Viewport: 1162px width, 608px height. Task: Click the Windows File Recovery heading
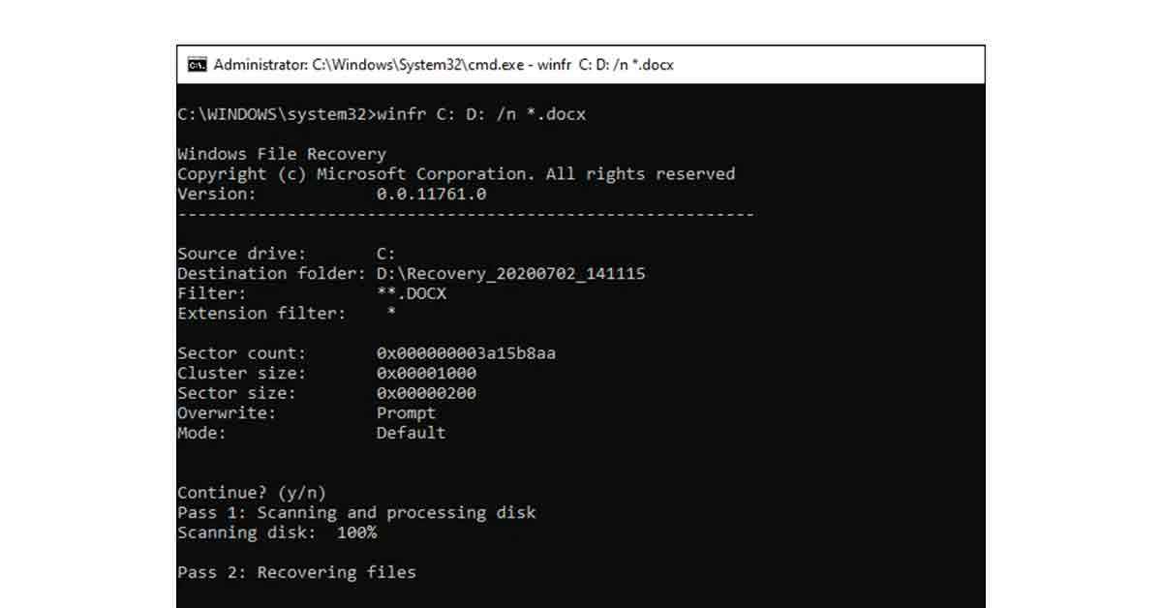coord(281,153)
